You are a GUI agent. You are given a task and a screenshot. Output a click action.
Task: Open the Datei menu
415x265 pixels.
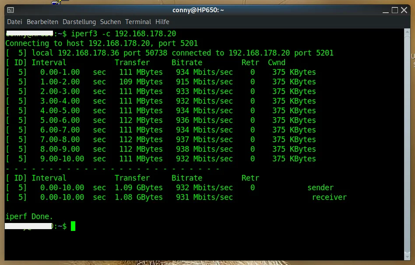coord(14,22)
